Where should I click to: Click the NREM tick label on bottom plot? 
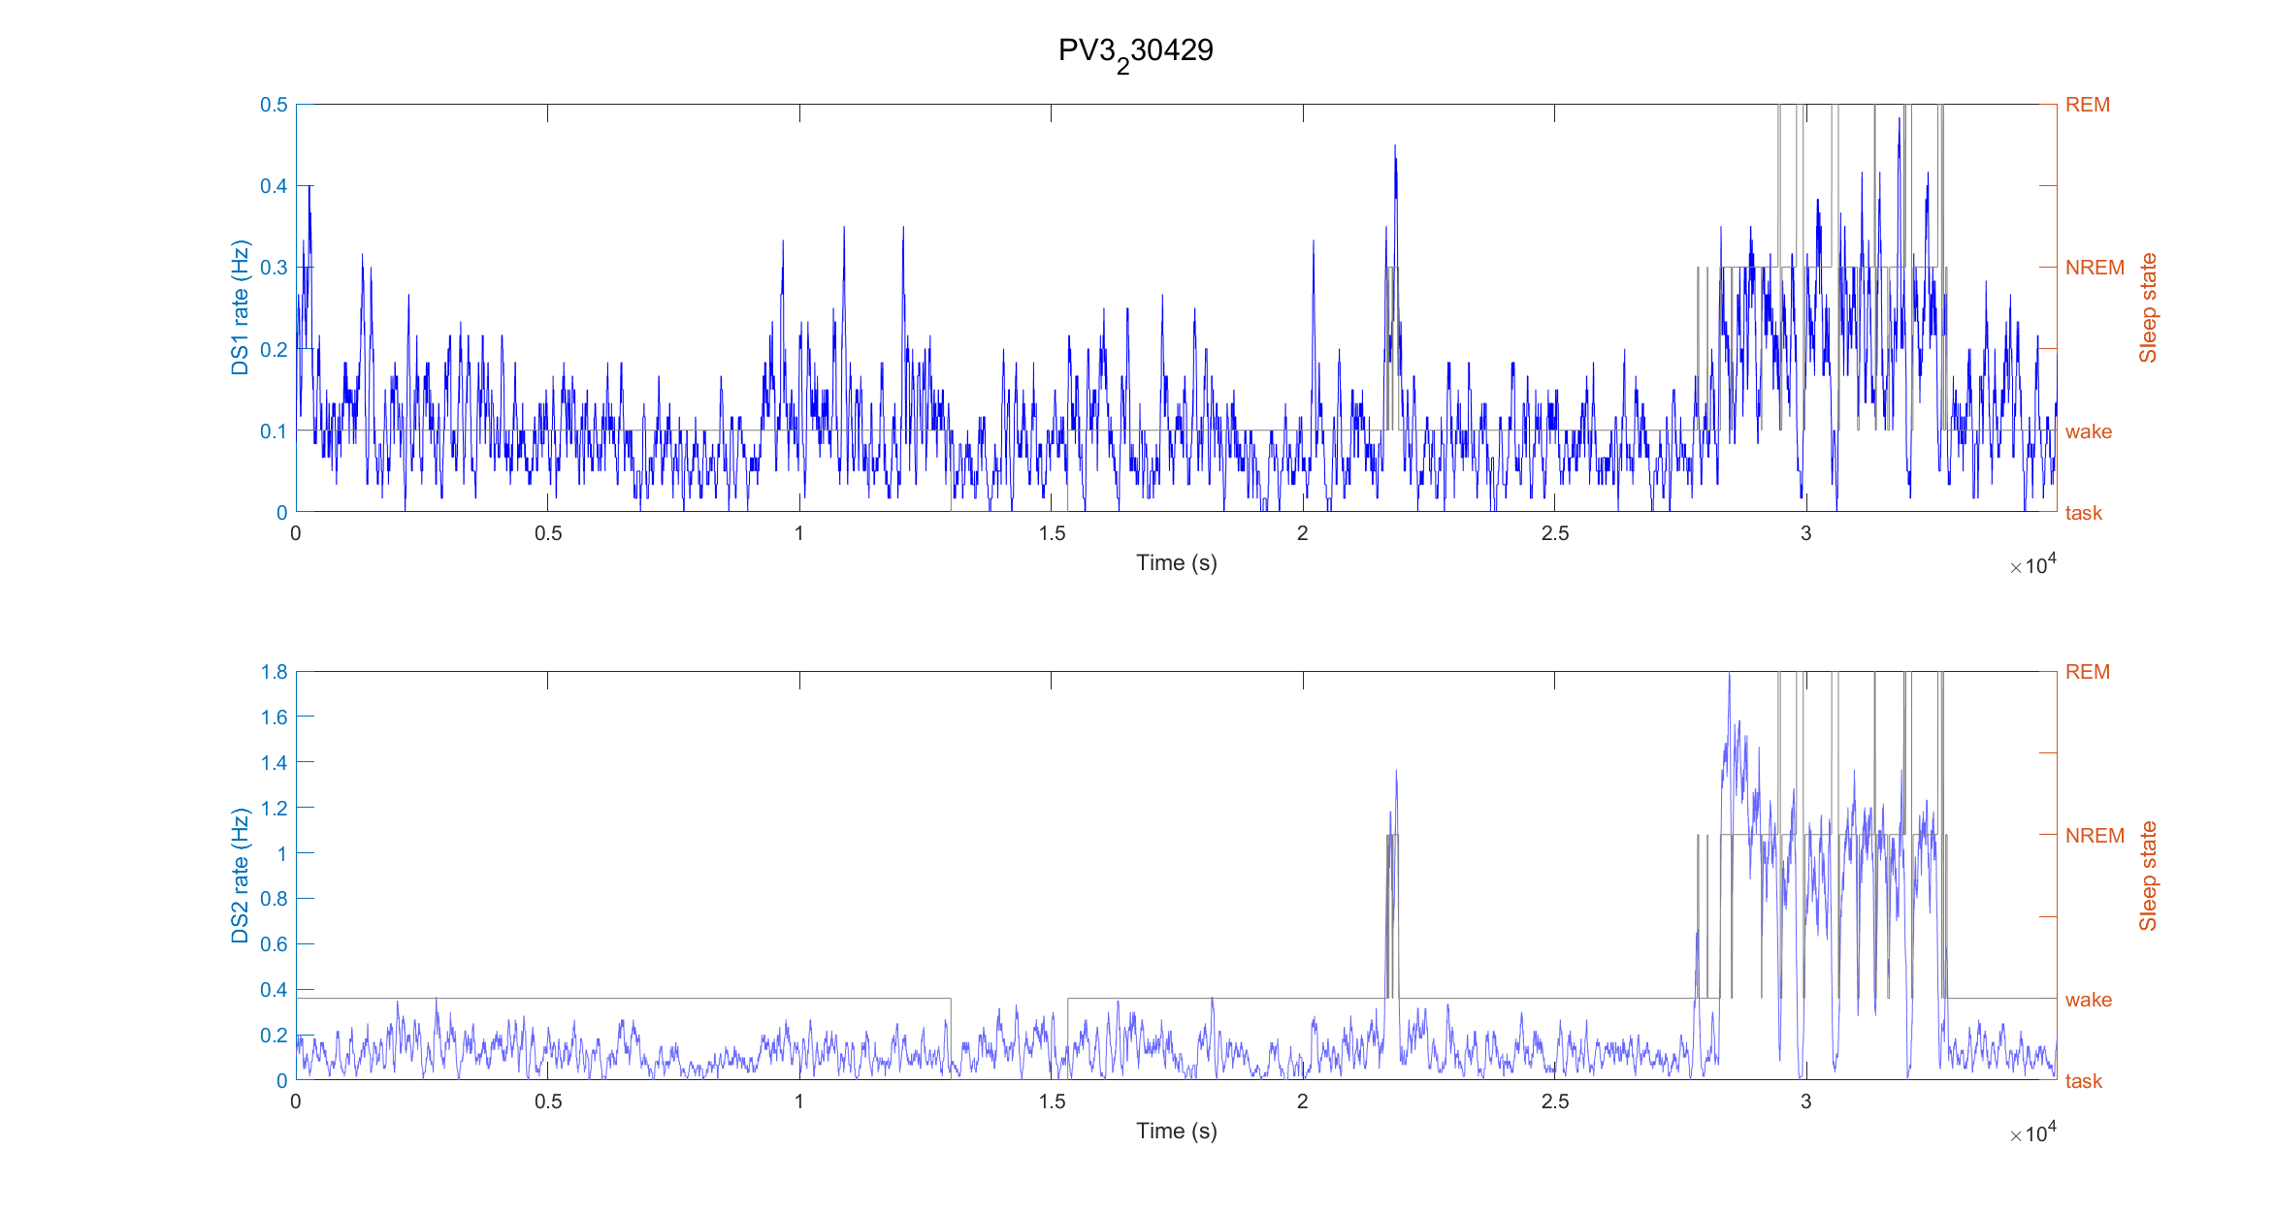pos(2094,836)
